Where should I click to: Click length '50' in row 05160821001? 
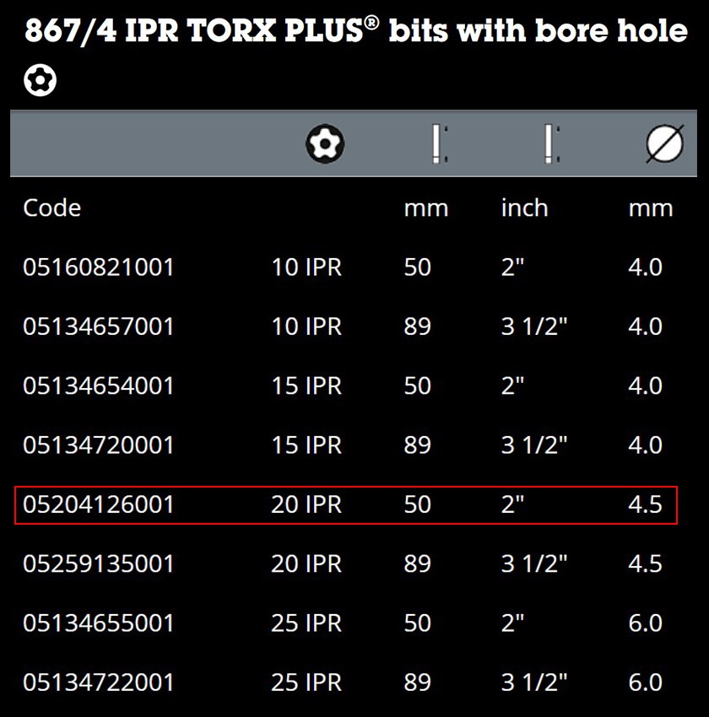417,267
